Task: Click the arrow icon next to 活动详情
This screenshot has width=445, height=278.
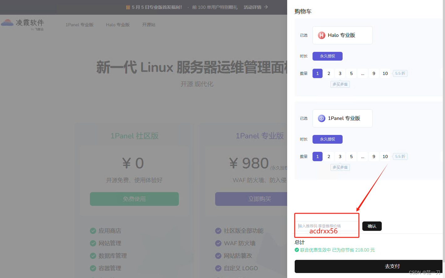Action: [266, 7]
